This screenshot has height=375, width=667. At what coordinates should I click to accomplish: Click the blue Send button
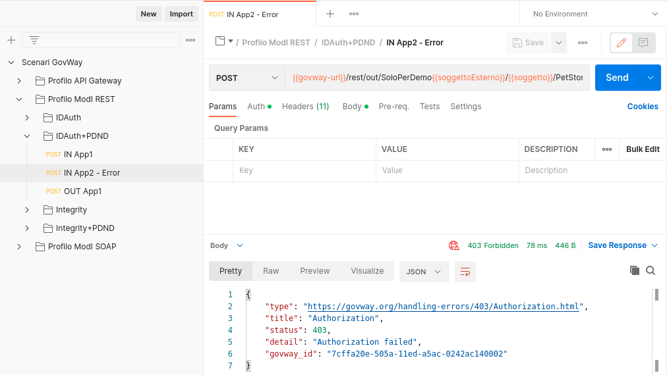(617, 78)
